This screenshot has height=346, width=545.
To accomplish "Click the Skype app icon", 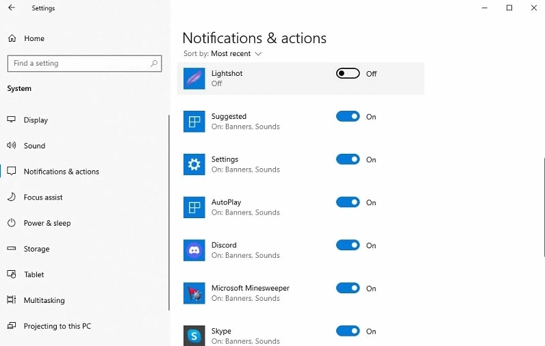I will click(194, 336).
